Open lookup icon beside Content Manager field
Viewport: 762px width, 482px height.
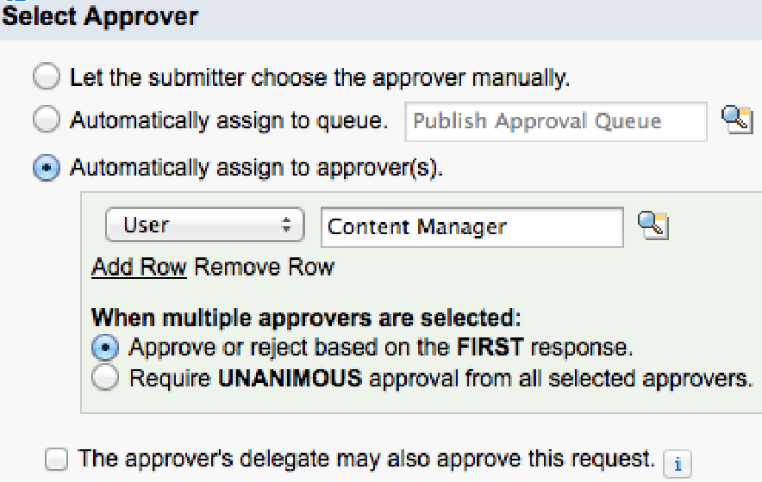(x=653, y=226)
